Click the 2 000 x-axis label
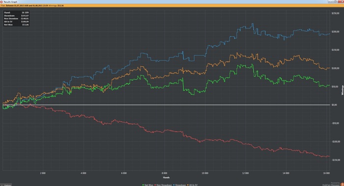344x186 pixels. (x=43, y=173)
